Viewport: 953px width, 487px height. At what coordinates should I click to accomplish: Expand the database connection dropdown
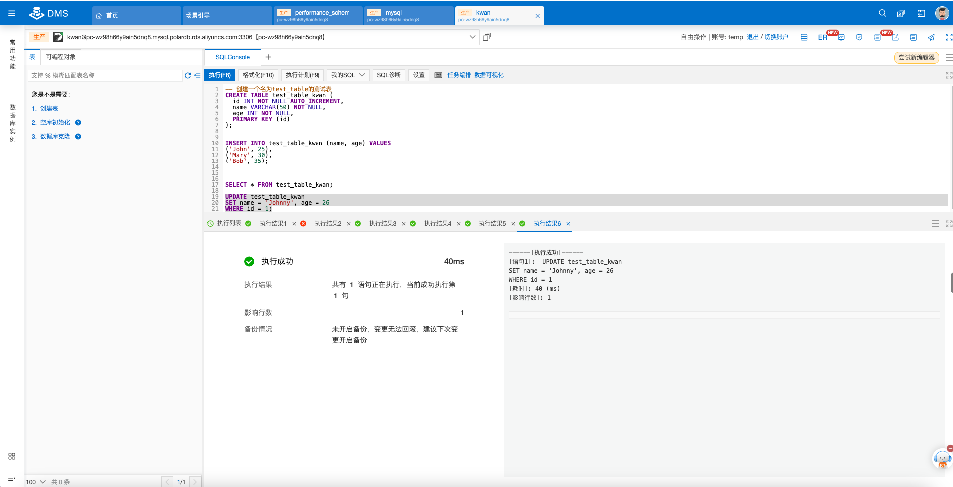click(x=472, y=37)
